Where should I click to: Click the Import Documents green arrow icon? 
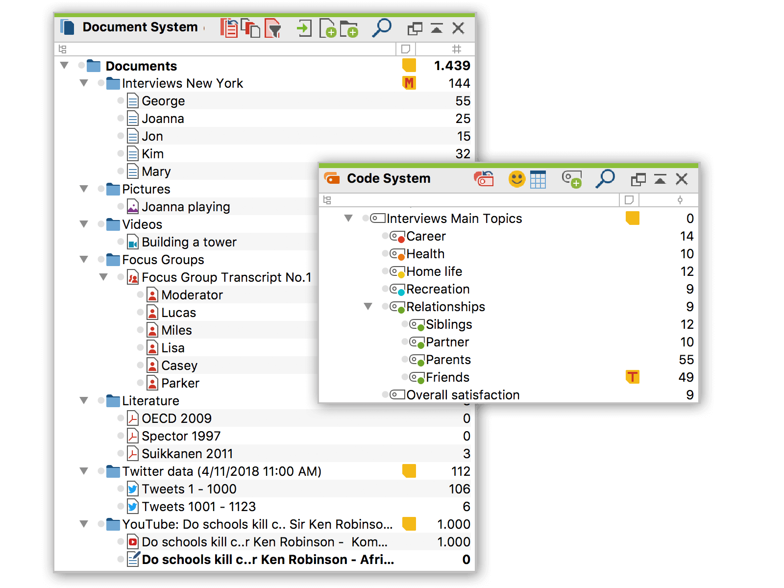coord(304,28)
